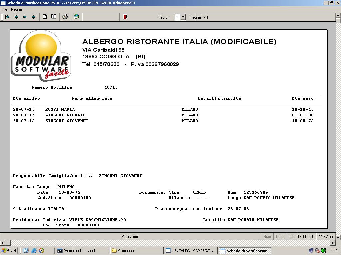
Task: Click VIA Garibaldi 98 address line
Action: [x=103, y=50]
